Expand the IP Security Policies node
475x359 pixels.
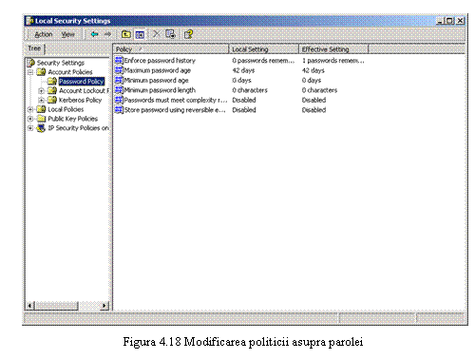point(30,128)
